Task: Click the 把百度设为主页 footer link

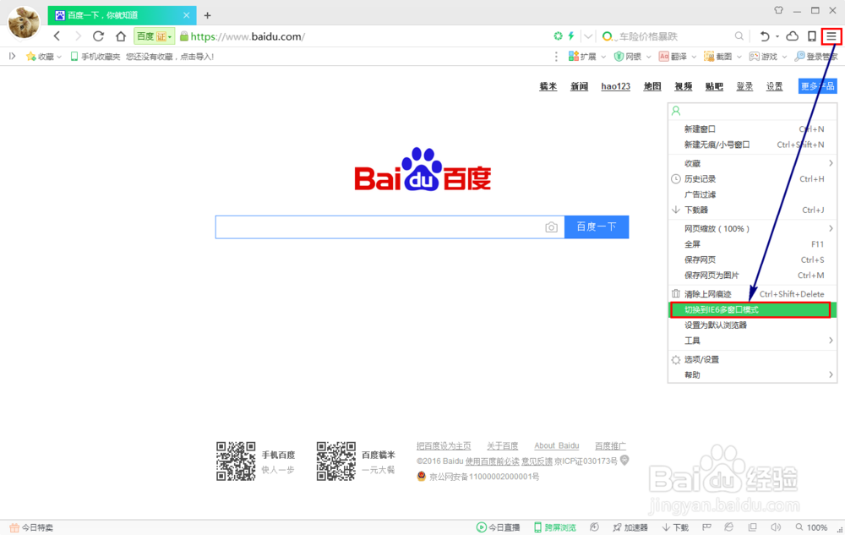Action: [x=444, y=445]
